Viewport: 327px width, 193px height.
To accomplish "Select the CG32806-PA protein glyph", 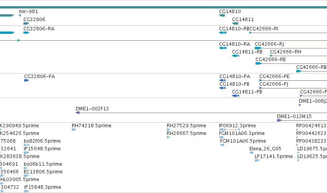I will click(x=27, y=80).
